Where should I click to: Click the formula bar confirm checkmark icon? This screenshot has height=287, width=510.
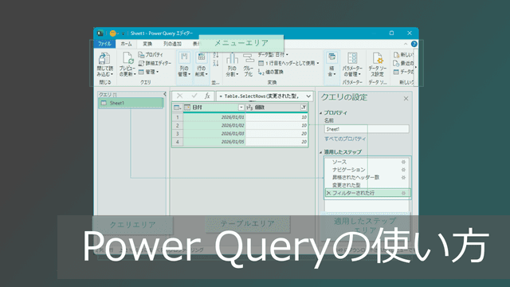194,96
